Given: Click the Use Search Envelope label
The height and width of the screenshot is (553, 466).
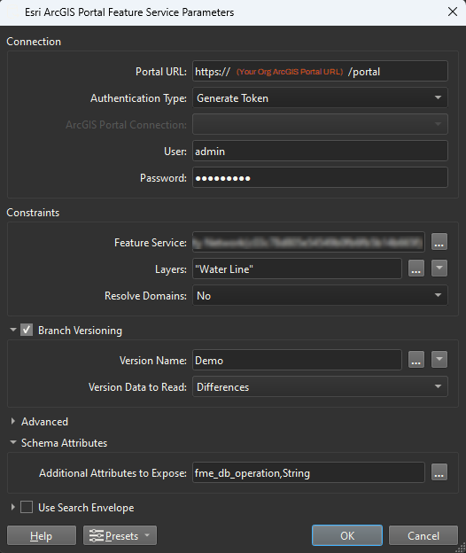Looking at the screenshot, I should (86, 508).
